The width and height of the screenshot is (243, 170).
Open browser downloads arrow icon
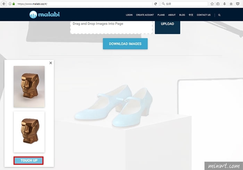225,4
